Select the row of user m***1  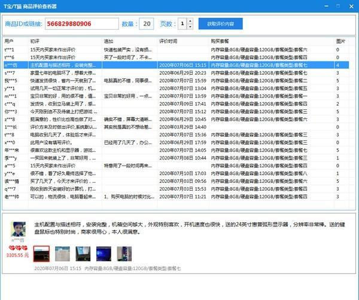[176, 96]
